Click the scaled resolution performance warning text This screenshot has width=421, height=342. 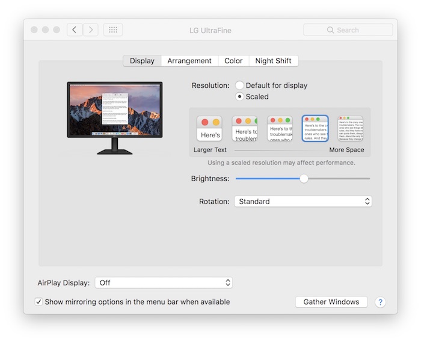coord(281,163)
